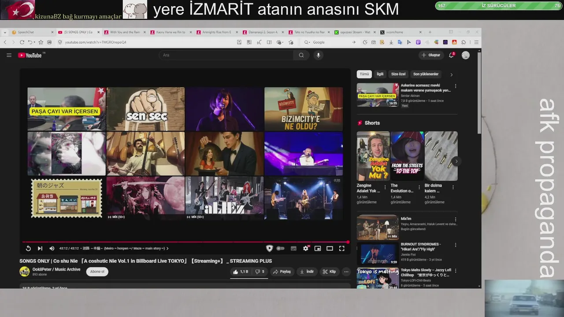Screen dimensions: 564x317
Task: Enable theater mode view
Action: tap(330, 248)
